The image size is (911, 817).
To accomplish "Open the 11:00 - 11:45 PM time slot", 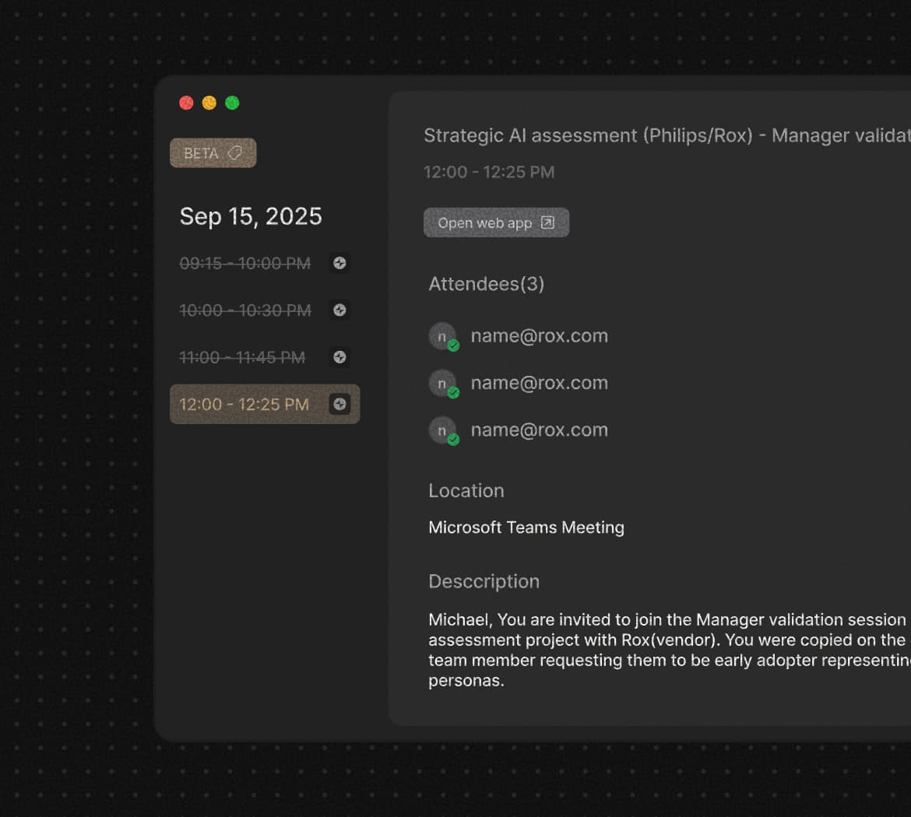I will pos(241,357).
